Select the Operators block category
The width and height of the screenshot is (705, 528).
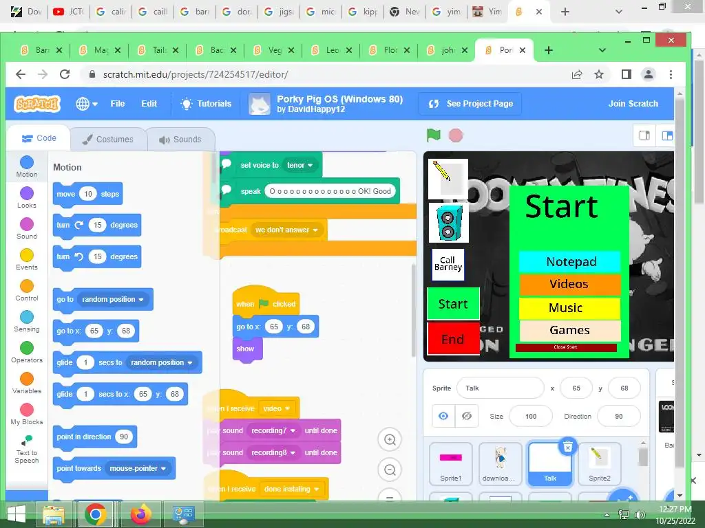(x=27, y=353)
